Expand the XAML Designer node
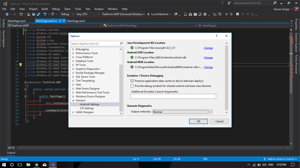The image size is (300, 168). [73, 112]
